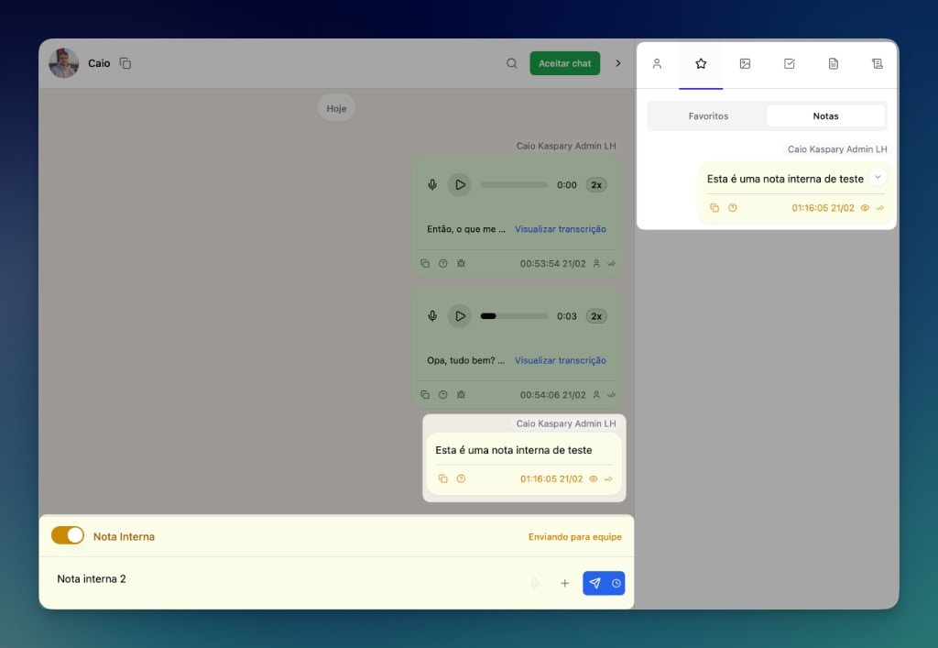Select the tasks checklist panel icon
938x648 pixels.
tap(789, 64)
